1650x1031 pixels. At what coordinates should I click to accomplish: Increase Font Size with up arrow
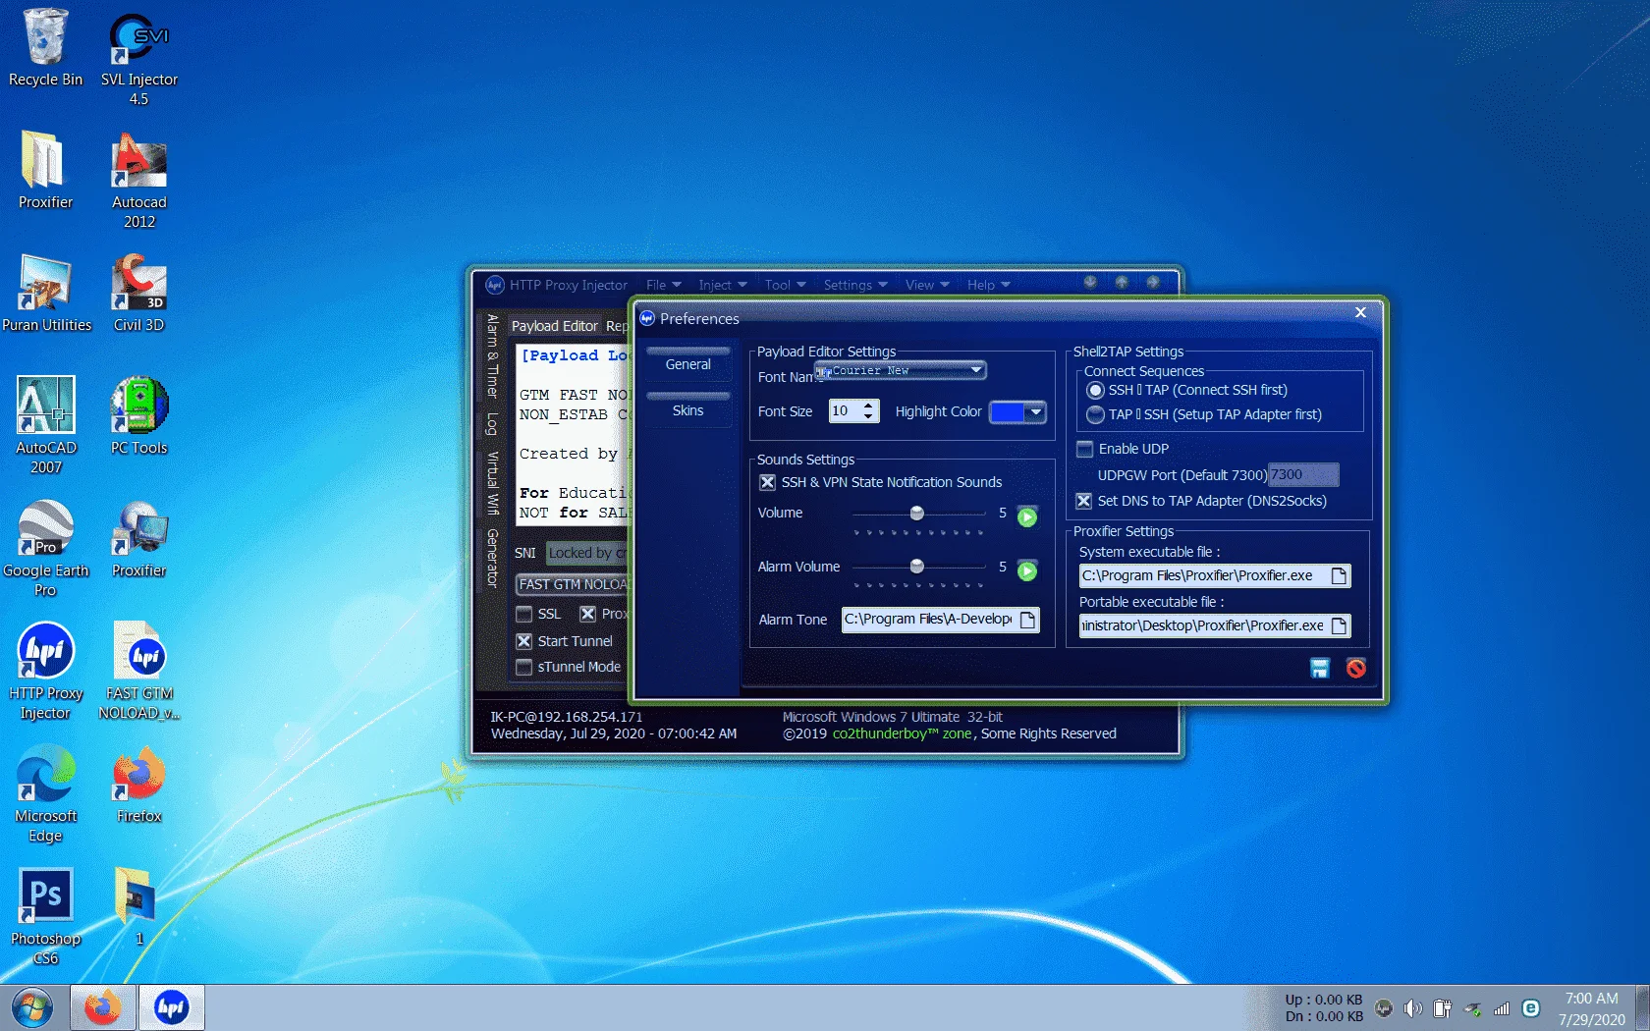pyautogui.click(x=868, y=406)
